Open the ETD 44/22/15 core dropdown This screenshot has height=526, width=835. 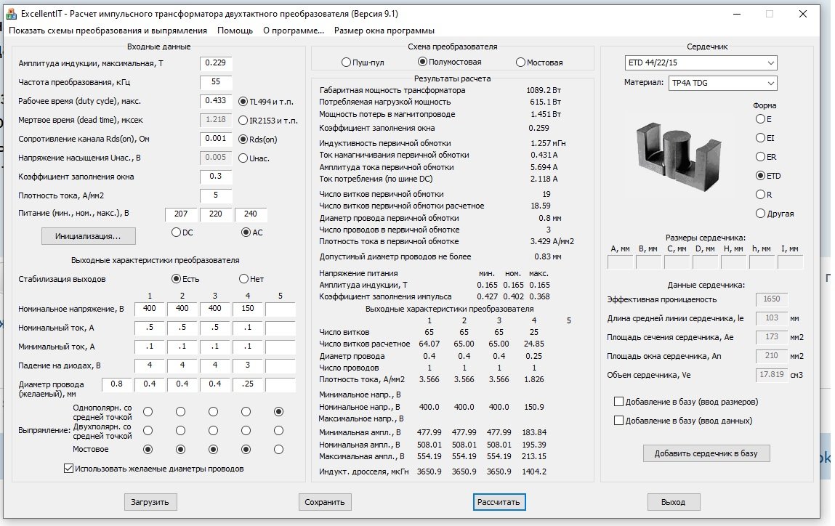701,63
